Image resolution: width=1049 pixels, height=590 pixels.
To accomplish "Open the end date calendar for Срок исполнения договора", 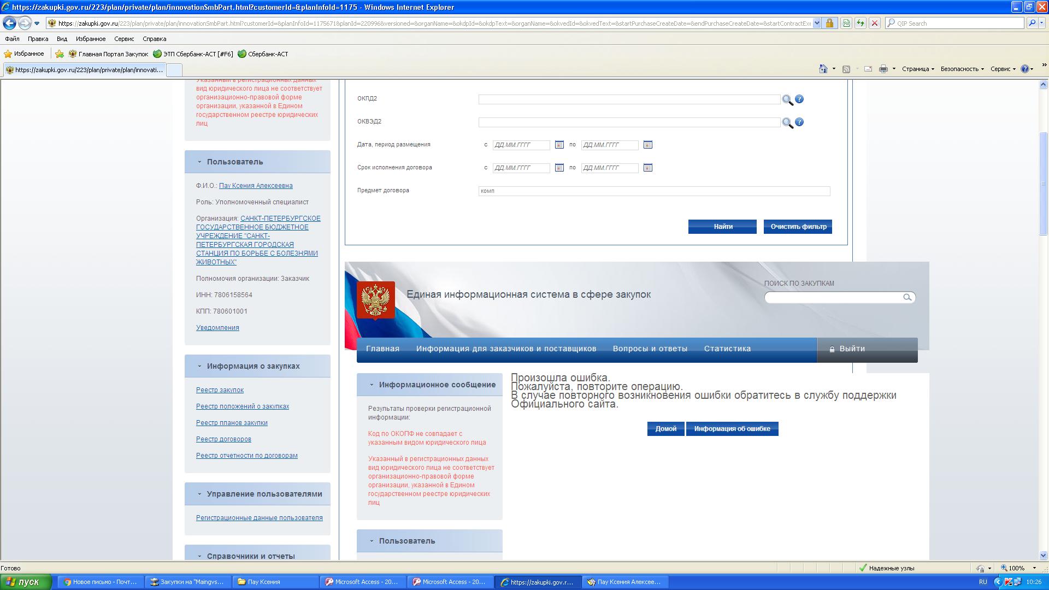I will point(647,168).
